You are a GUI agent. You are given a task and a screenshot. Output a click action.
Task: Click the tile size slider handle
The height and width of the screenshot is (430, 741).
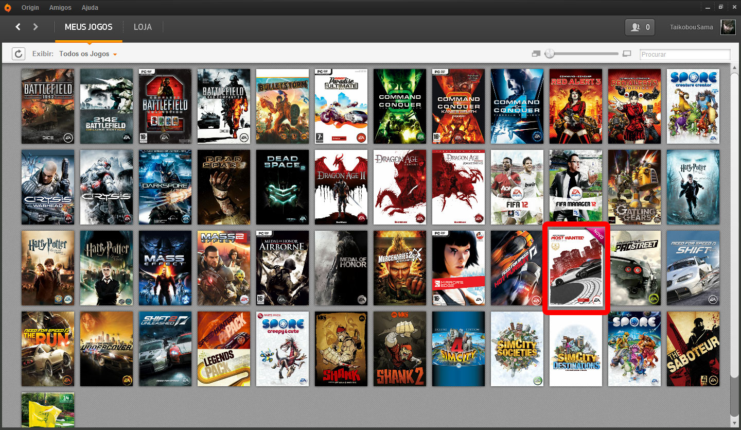click(550, 54)
